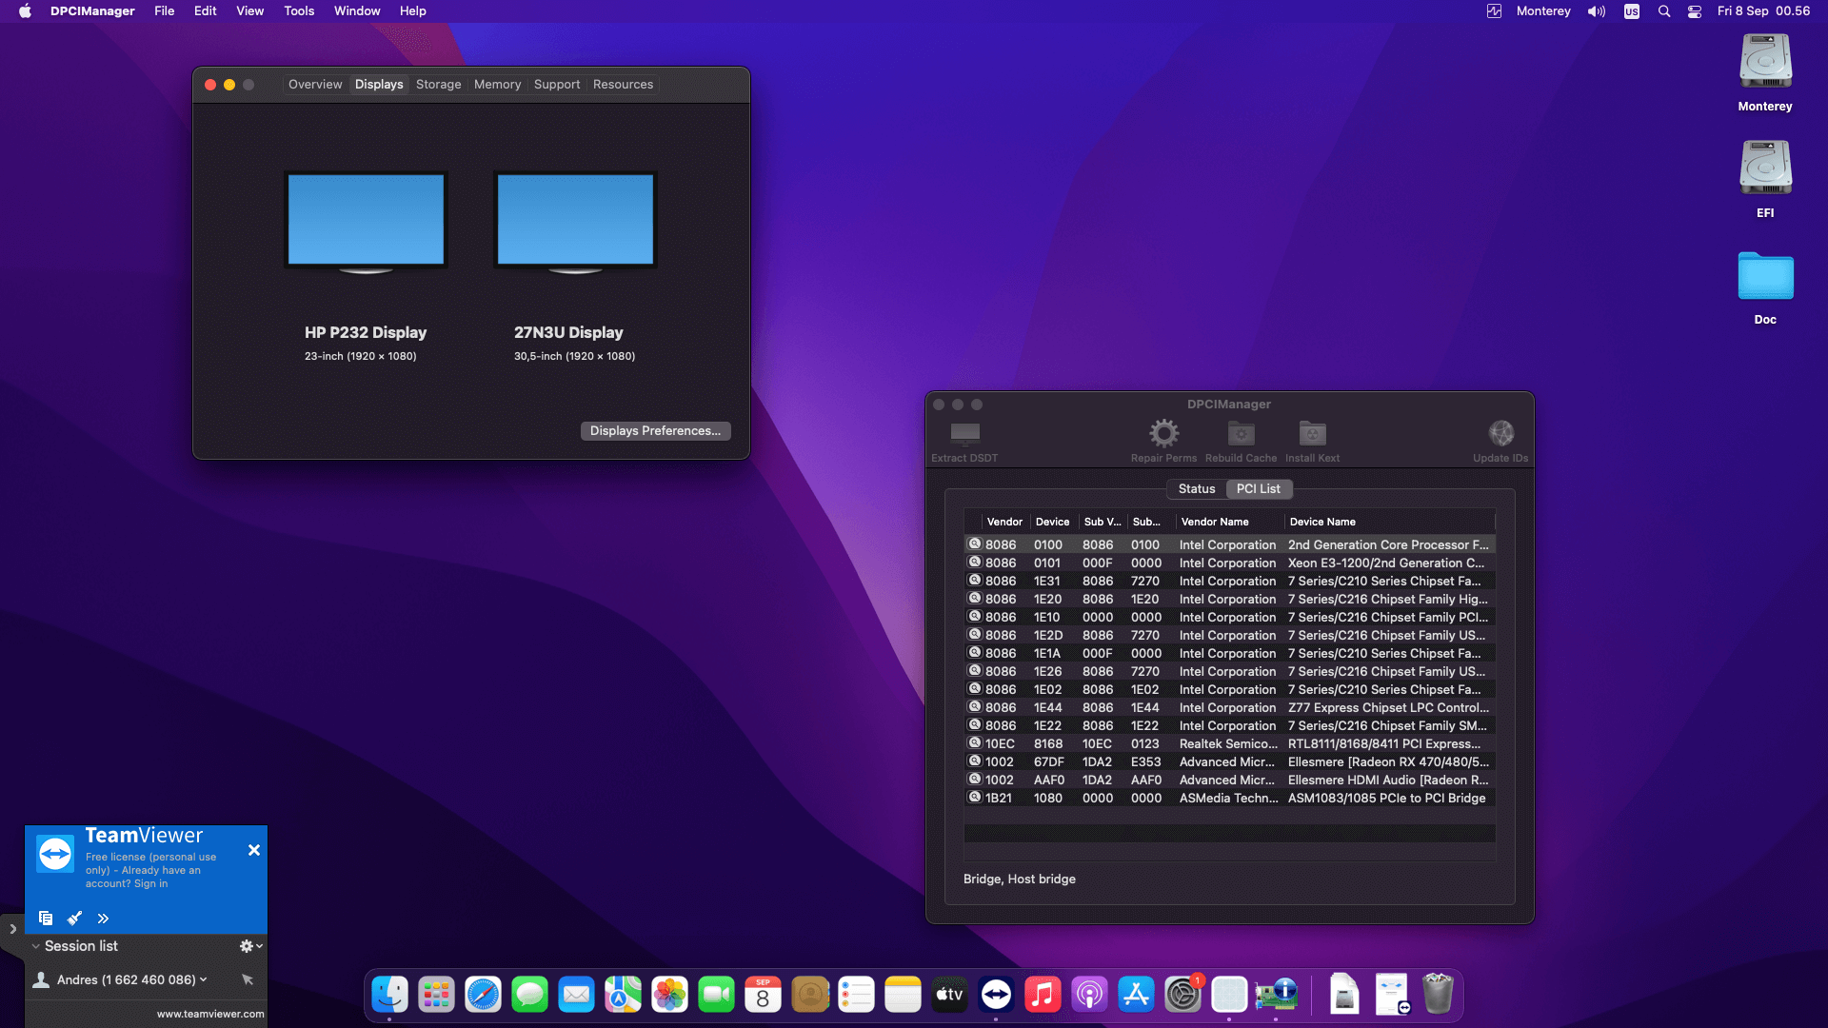This screenshot has height=1028, width=1828.
Task: Open Safari from the Dock
Action: tap(483, 996)
